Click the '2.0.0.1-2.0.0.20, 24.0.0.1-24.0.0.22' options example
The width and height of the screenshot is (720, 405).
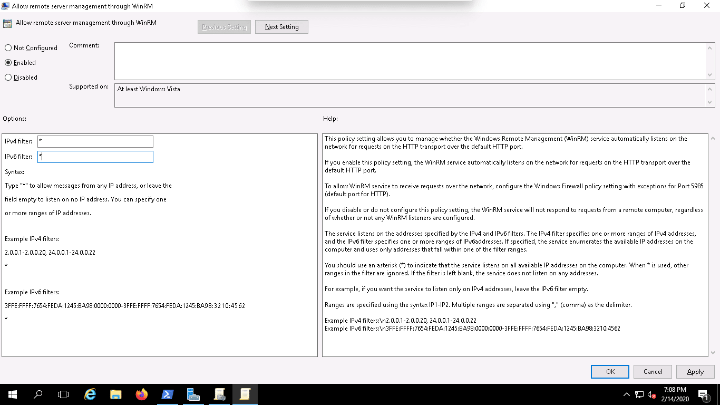[50, 253]
